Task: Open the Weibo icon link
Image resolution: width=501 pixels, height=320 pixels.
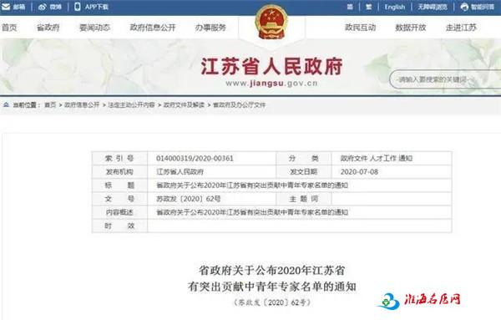Action: pyautogui.click(x=43, y=7)
